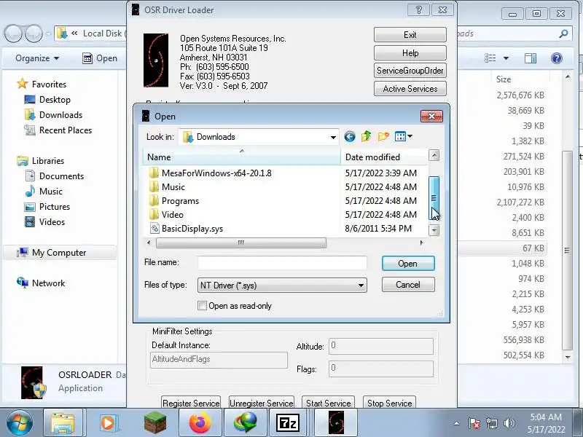This screenshot has height=437, width=583.
Task: Expand the Look in Downloads dropdown
Action: click(333, 137)
